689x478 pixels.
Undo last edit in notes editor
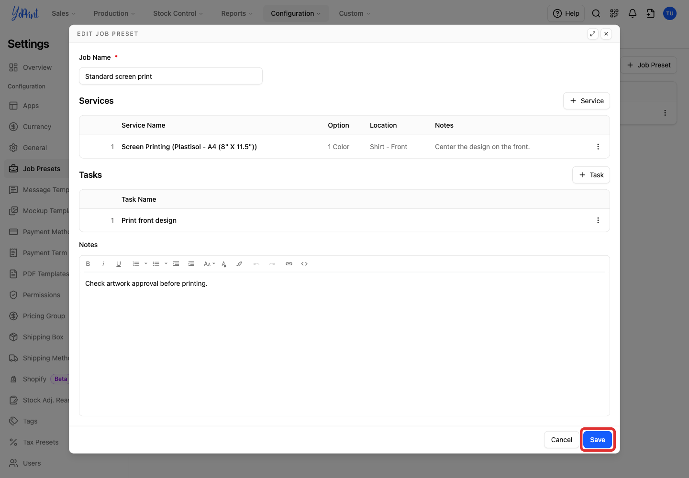tap(256, 264)
